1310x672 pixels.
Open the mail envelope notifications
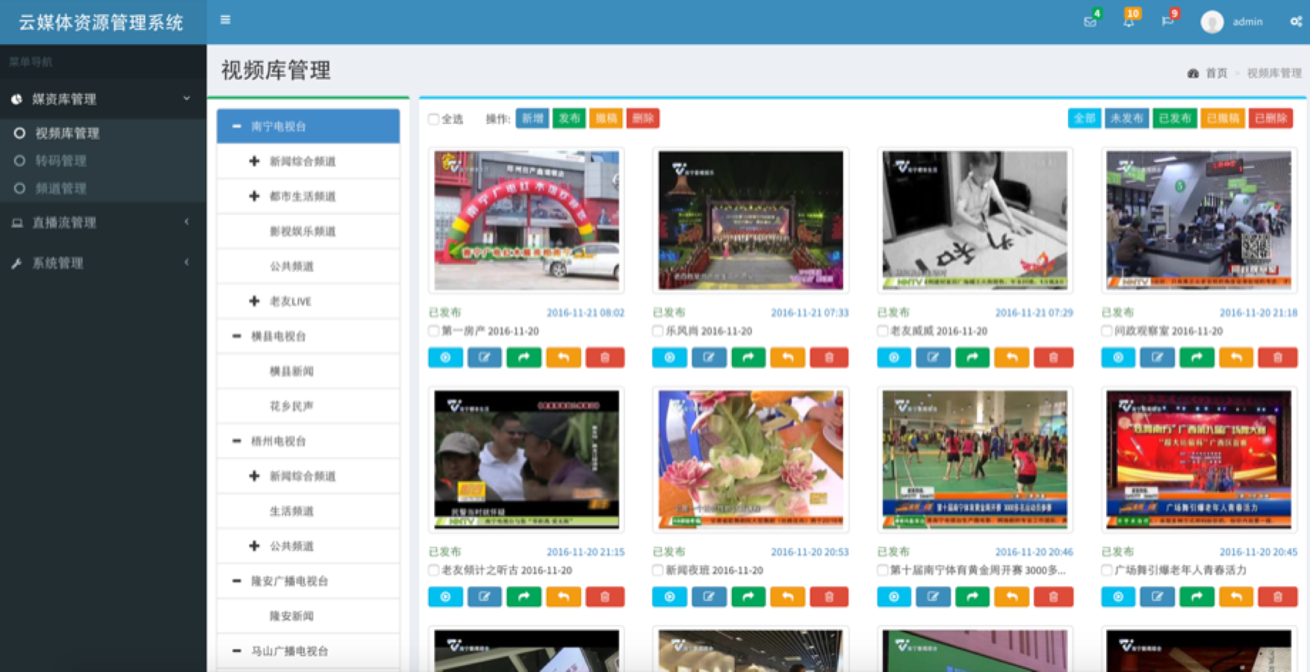pos(1090,22)
